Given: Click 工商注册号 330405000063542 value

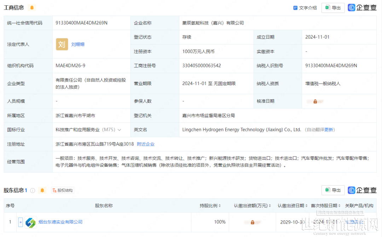Looking at the screenshot, I should click(x=202, y=66).
